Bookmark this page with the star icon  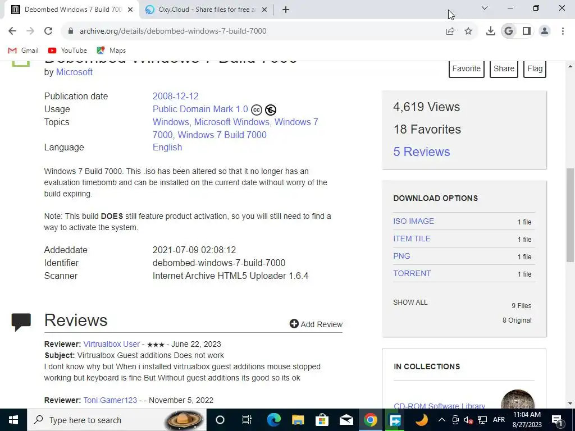tap(468, 31)
